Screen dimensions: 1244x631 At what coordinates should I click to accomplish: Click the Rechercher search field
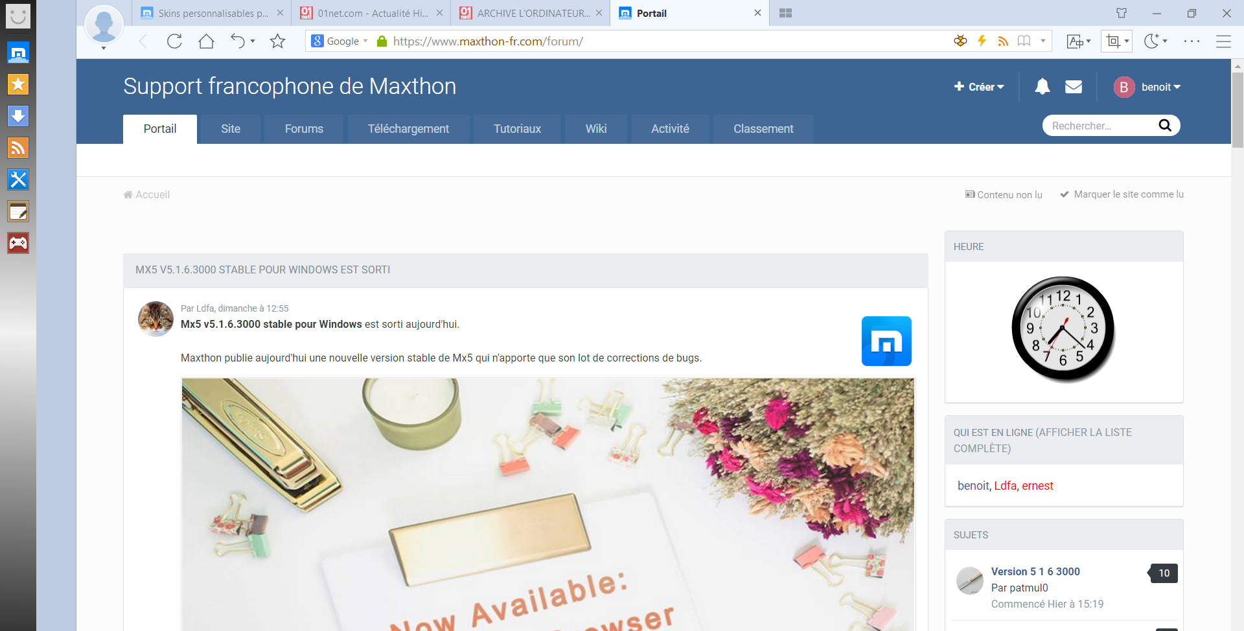(x=1099, y=126)
